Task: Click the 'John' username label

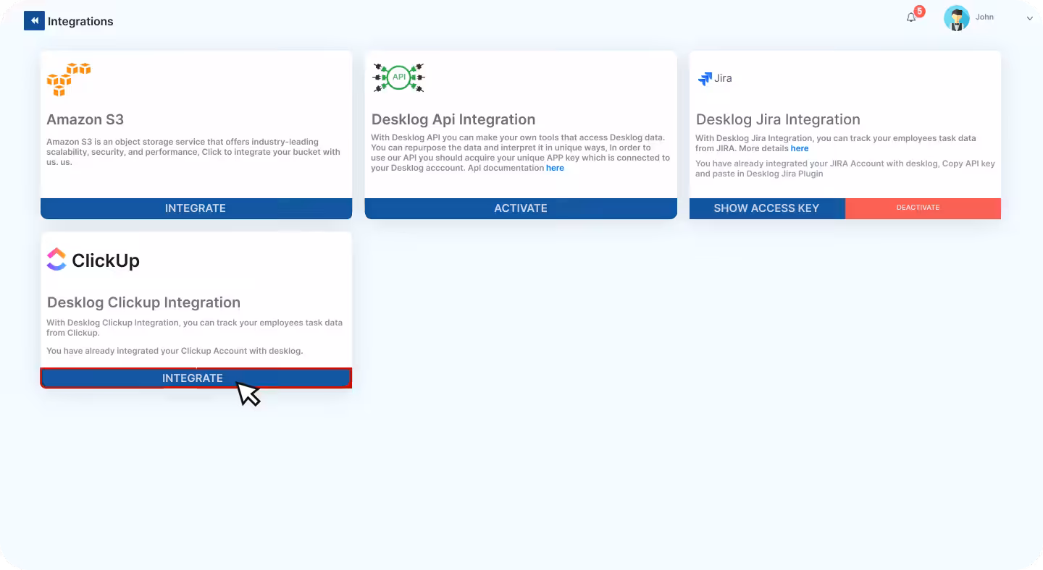Action: (x=984, y=17)
